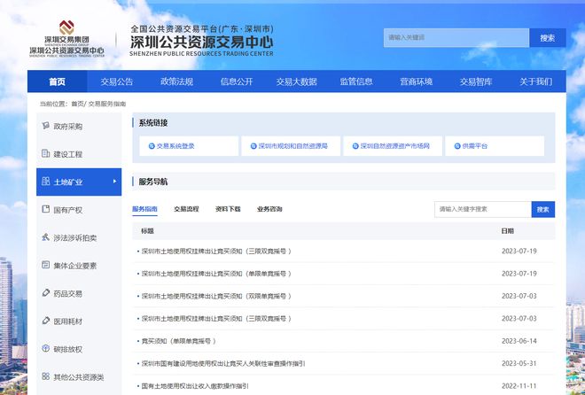
Task: Click the 政府采购 sidebar icon
Action: (x=45, y=126)
